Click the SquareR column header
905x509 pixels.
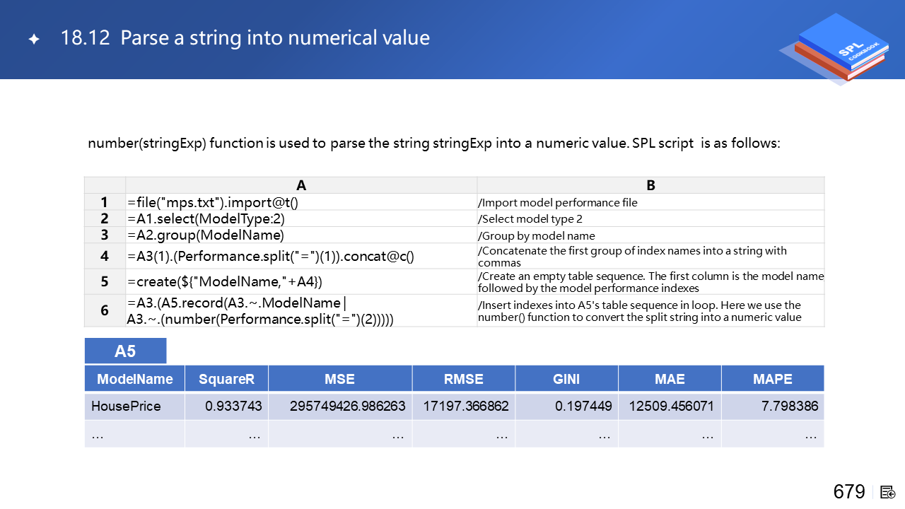[x=226, y=379]
